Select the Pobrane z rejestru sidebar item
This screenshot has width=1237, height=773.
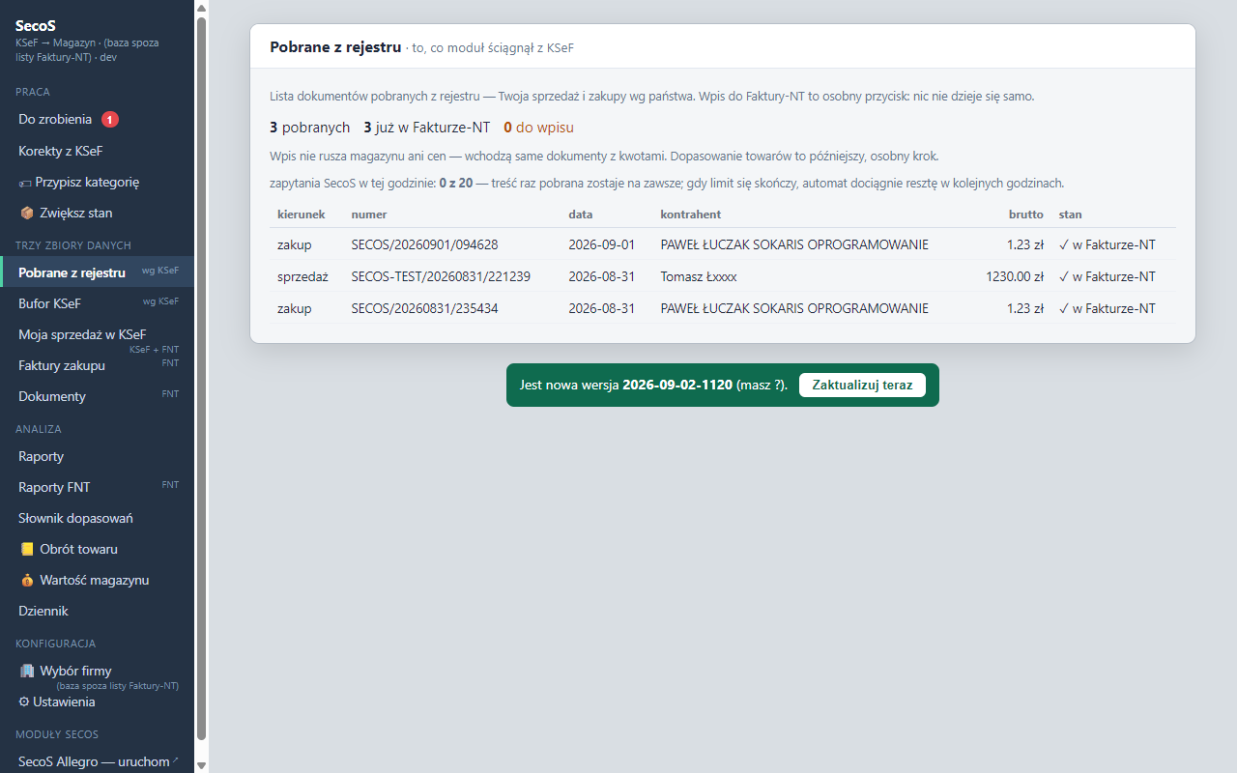point(97,272)
